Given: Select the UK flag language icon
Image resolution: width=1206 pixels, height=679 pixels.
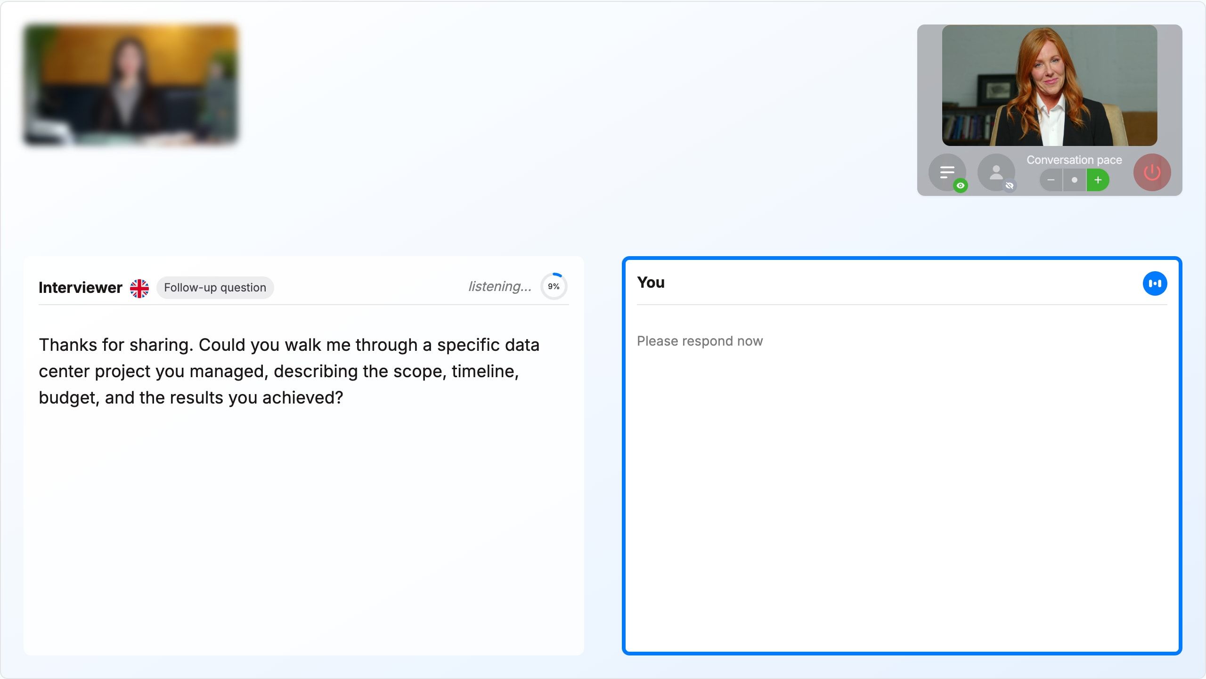Looking at the screenshot, I should (139, 288).
